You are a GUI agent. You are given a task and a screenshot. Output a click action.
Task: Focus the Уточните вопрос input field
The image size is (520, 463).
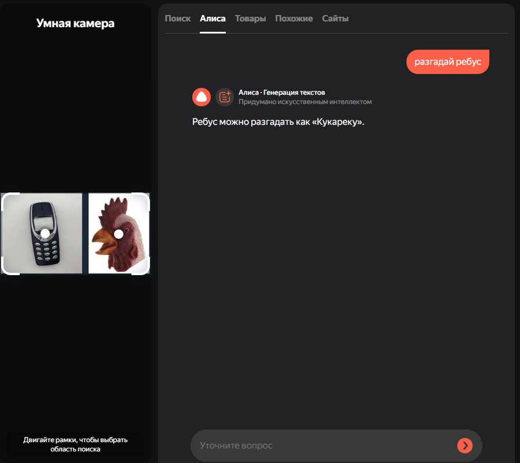(336, 446)
